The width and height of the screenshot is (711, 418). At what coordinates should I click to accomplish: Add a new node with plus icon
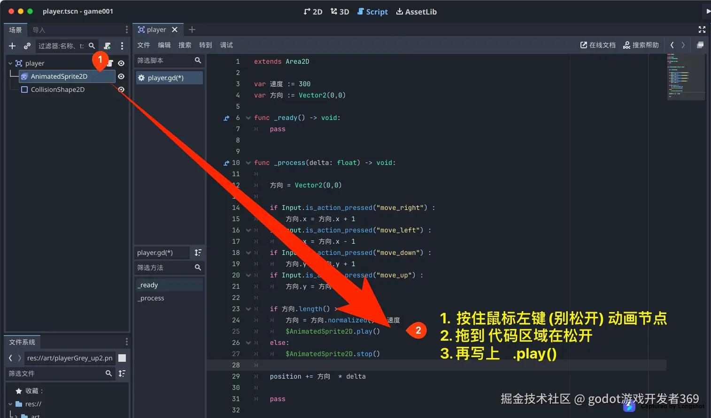[12, 46]
